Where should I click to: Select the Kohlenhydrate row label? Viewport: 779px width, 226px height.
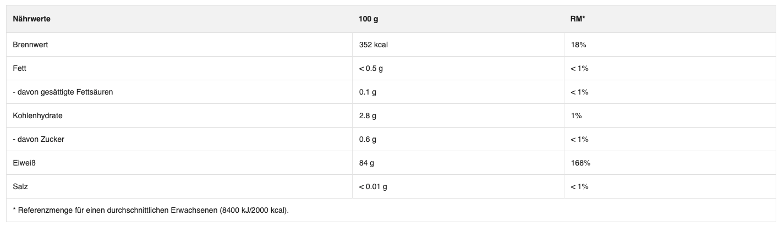coord(37,115)
